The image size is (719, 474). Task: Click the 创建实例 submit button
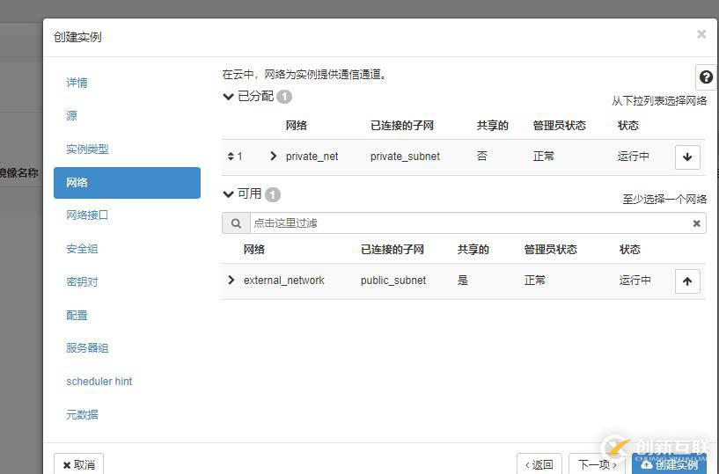[x=669, y=464]
